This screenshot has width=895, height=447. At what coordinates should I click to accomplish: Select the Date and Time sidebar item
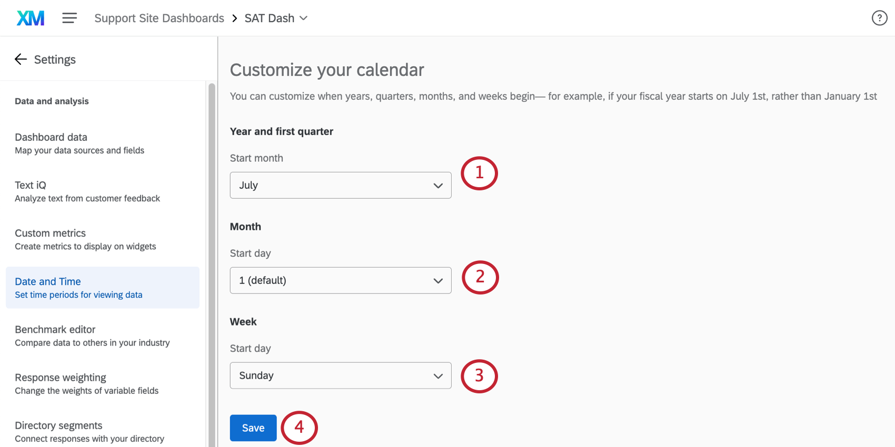tap(47, 281)
